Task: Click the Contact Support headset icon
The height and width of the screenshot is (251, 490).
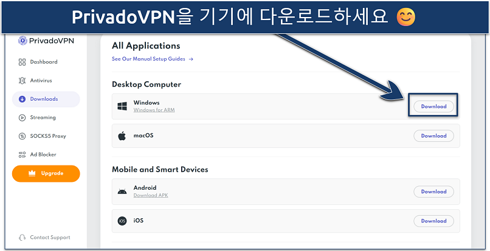Action: pos(22,238)
